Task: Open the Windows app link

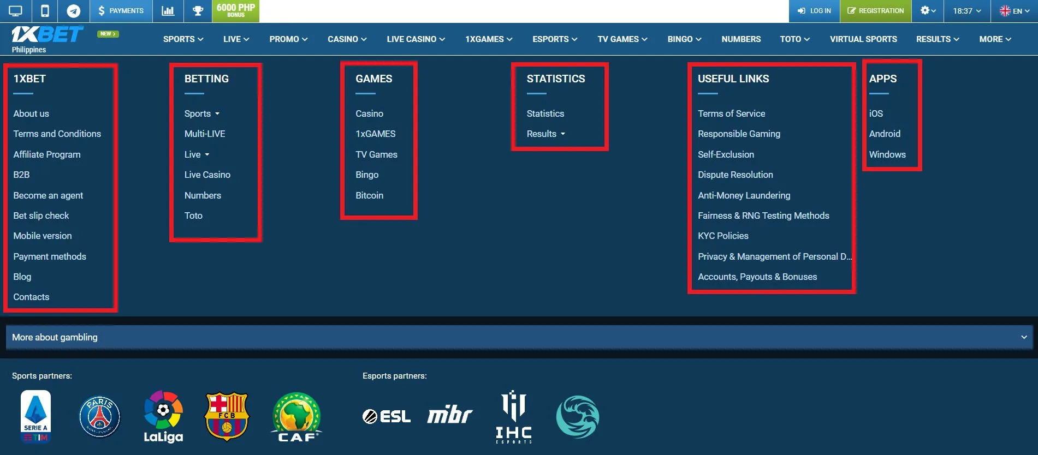Action: [887, 154]
